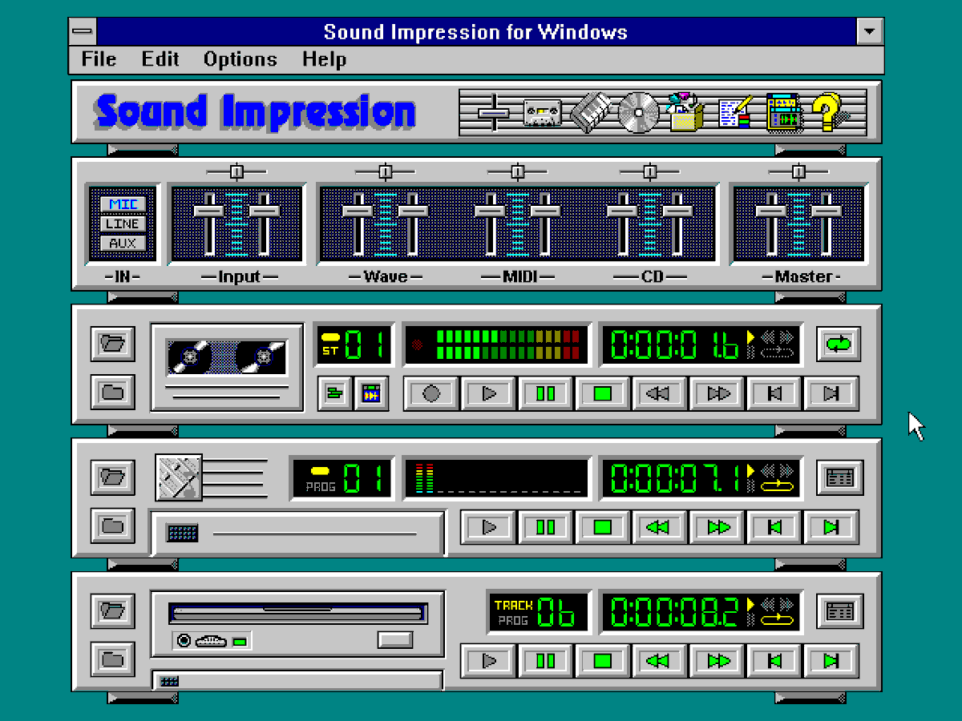Toggle the loop button in wave player

point(839,344)
